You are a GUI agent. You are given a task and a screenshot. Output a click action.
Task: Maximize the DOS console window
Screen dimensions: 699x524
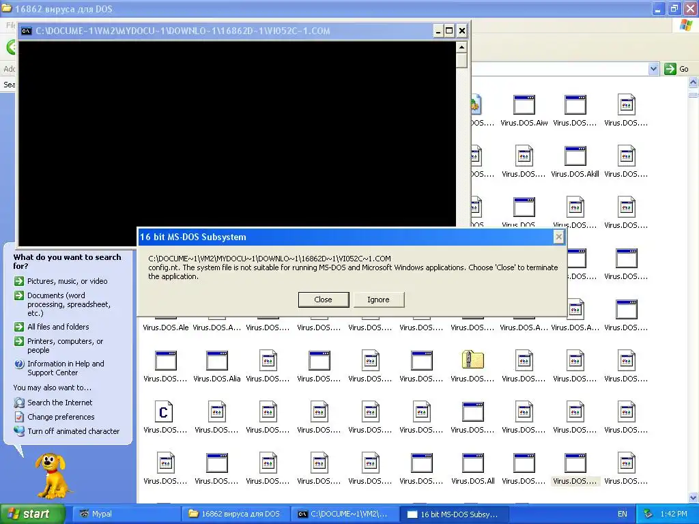(x=449, y=31)
